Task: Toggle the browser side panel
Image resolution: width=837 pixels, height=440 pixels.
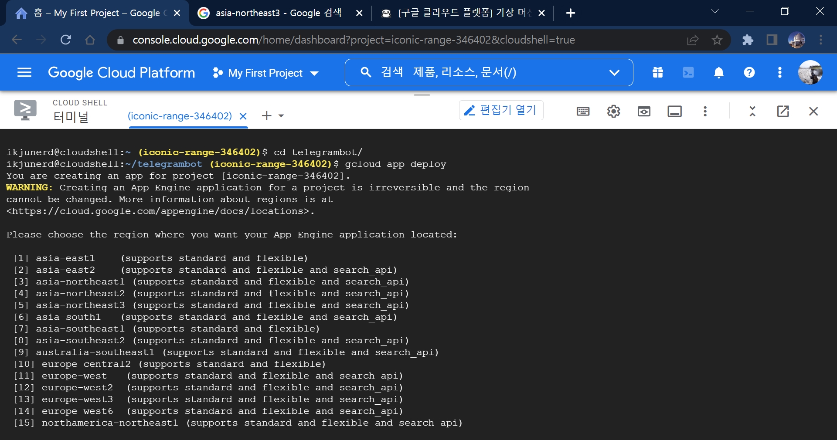Action: (x=772, y=40)
